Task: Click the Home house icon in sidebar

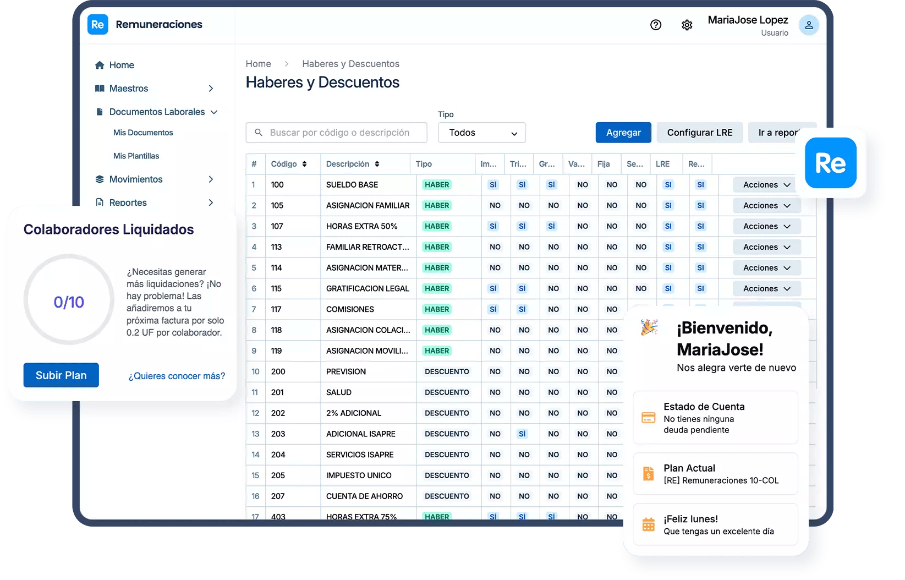Action: pyautogui.click(x=100, y=65)
